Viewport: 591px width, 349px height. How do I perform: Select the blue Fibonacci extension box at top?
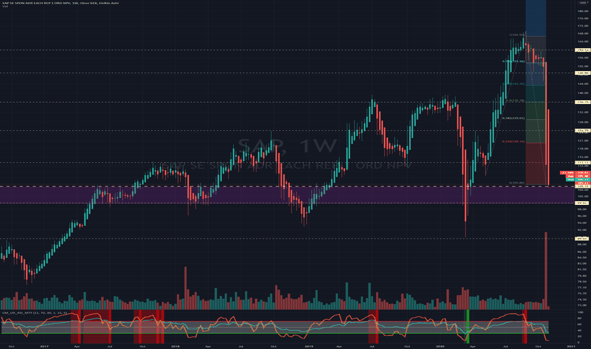536,18
